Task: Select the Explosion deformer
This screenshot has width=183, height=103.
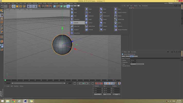Action: point(91,16)
